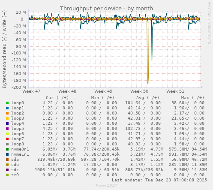Screen dimensions: 213x190
Task: Select the 'loop1' device label
Action: pyautogui.click(x=18, y=108)
